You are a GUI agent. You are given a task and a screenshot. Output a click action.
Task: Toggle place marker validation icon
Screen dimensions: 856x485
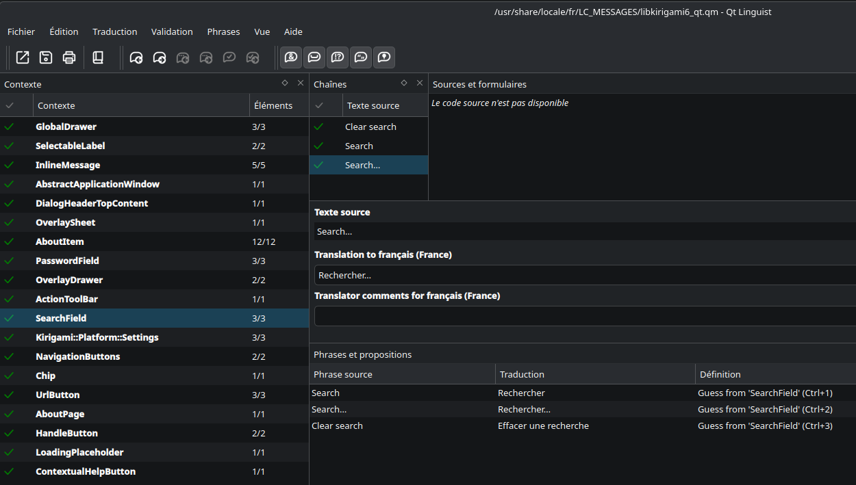pos(384,57)
